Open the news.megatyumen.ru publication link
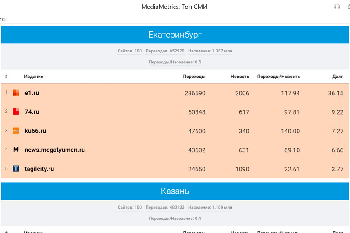 click(55, 150)
